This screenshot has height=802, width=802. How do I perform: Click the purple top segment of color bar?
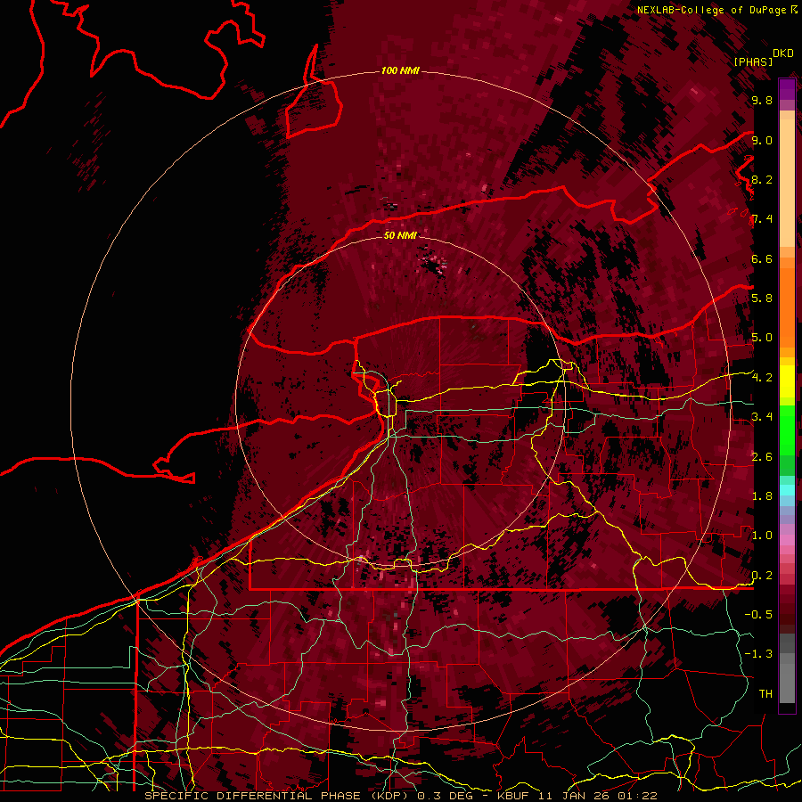coord(787,89)
